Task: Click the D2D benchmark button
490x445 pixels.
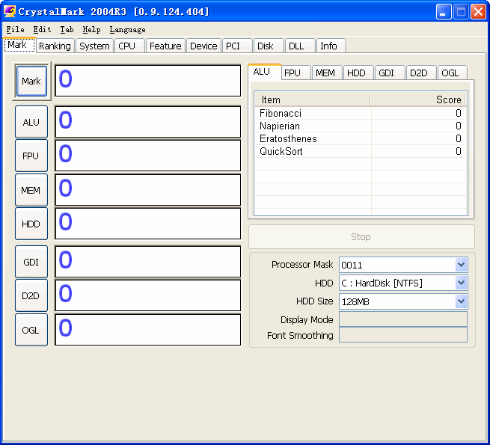Action: click(31, 295)
